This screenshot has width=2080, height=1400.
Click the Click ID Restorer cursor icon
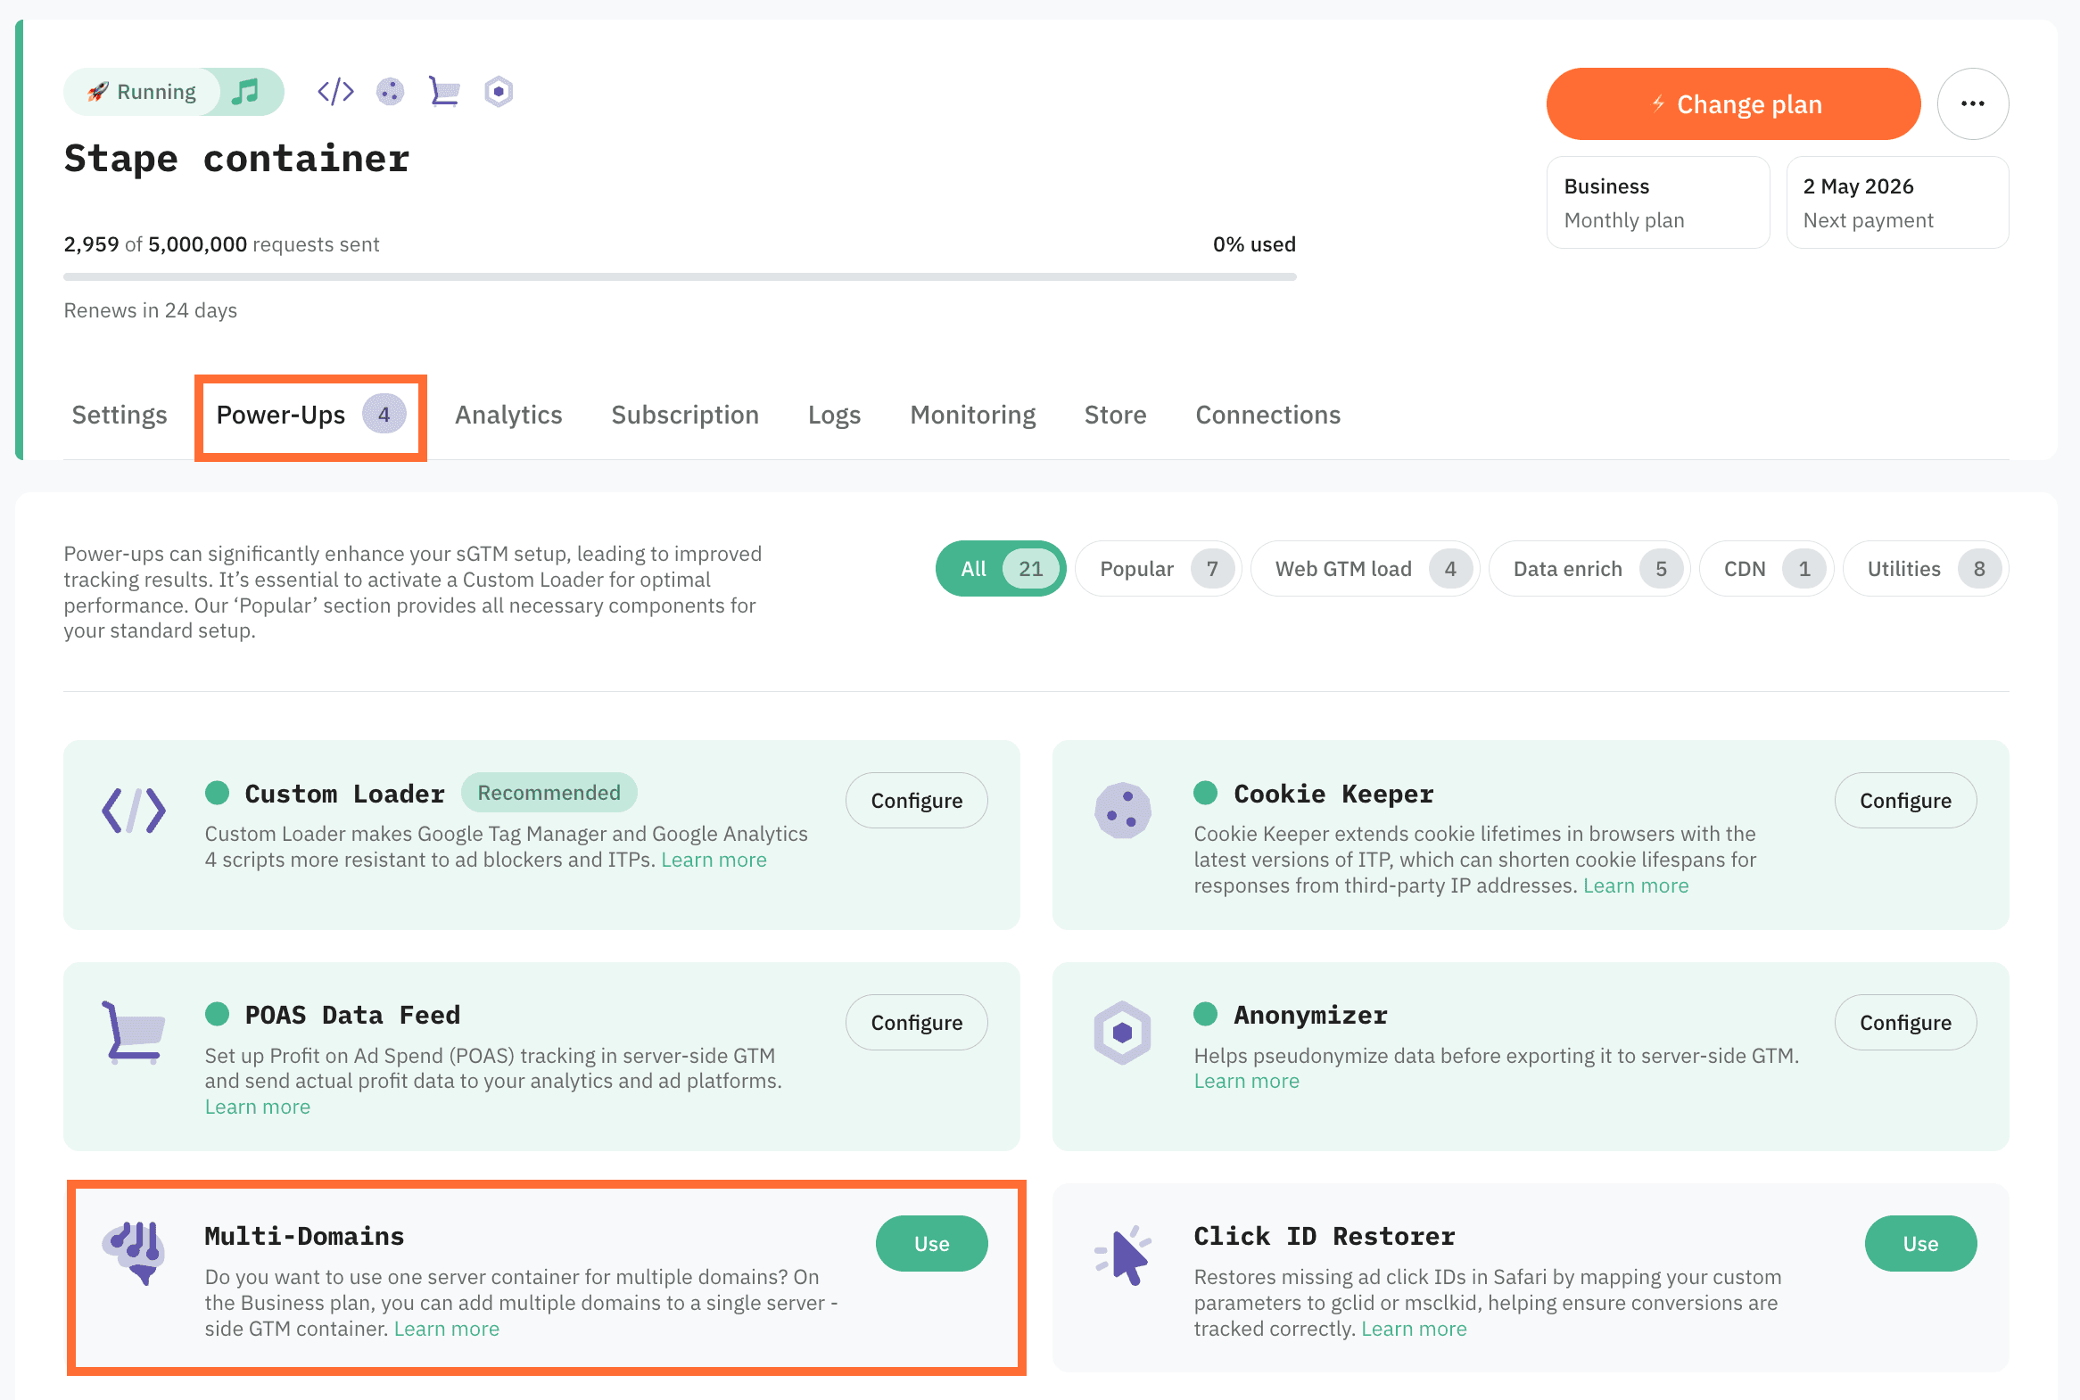pyautogui.click(x=1124, y=1256)
